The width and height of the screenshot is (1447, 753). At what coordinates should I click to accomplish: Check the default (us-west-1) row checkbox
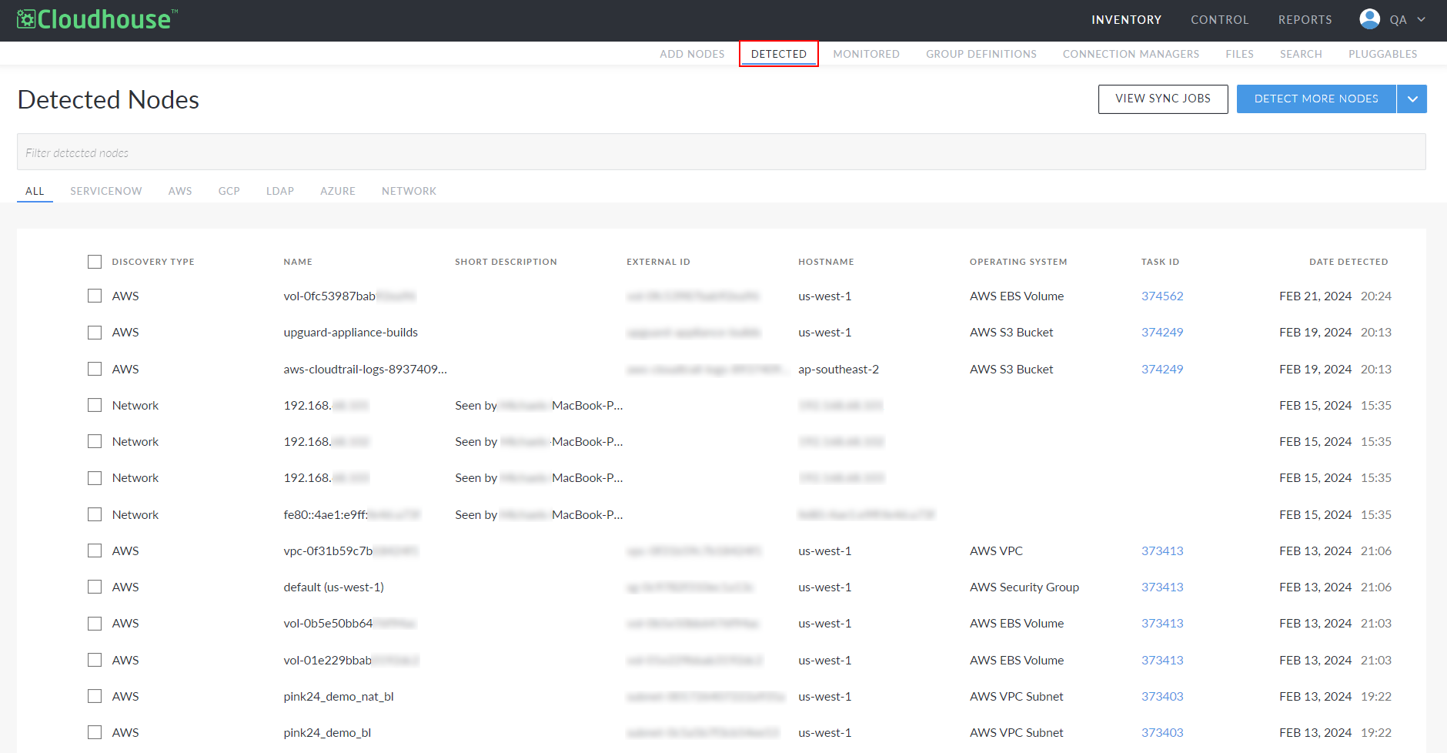pos(95,587)
